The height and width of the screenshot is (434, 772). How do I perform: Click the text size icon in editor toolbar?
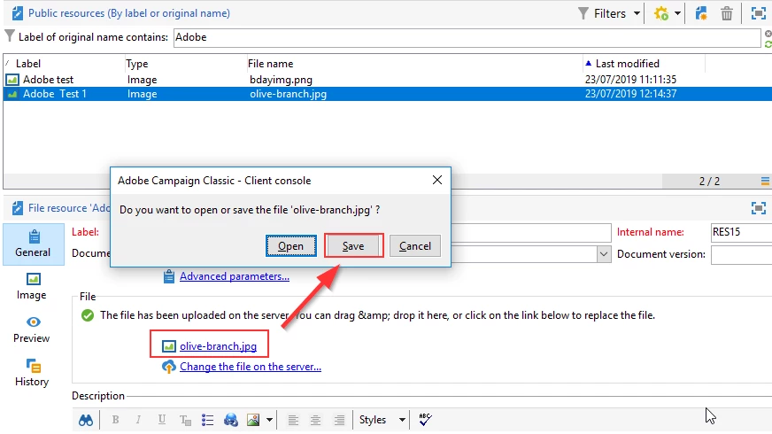point(185,420)
